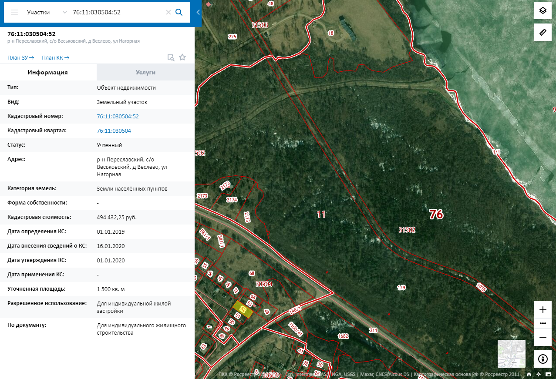Collapse the info side panel
The image size is (556, 379).
(x=198, y=12)
